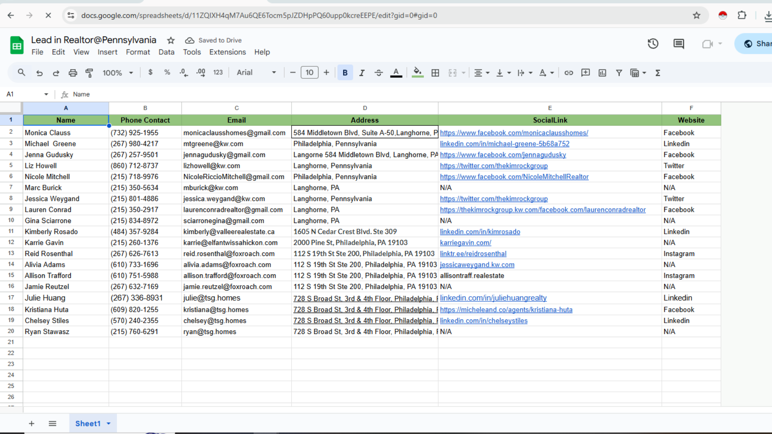Open version history clock icon

(x=653, y=44)
